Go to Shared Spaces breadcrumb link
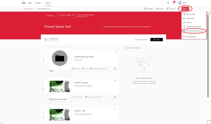The height and width of the screenshot is (124, 211). point(28,9)
